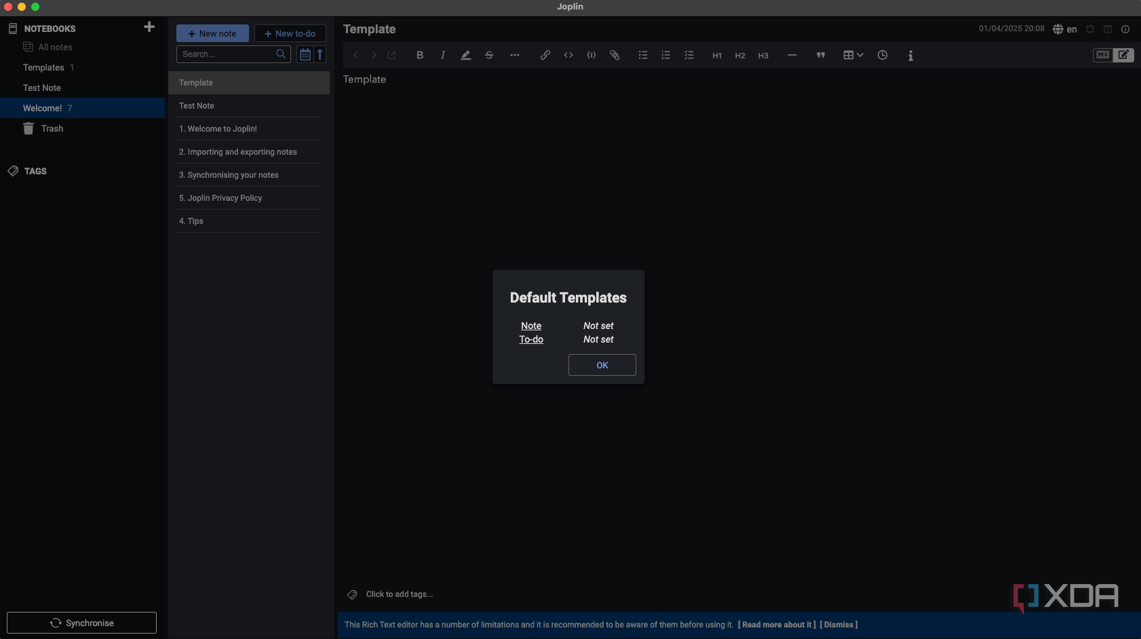The height and width of the screenshot is (639, 1141).
Task: Create a New note
Action: 212,33
